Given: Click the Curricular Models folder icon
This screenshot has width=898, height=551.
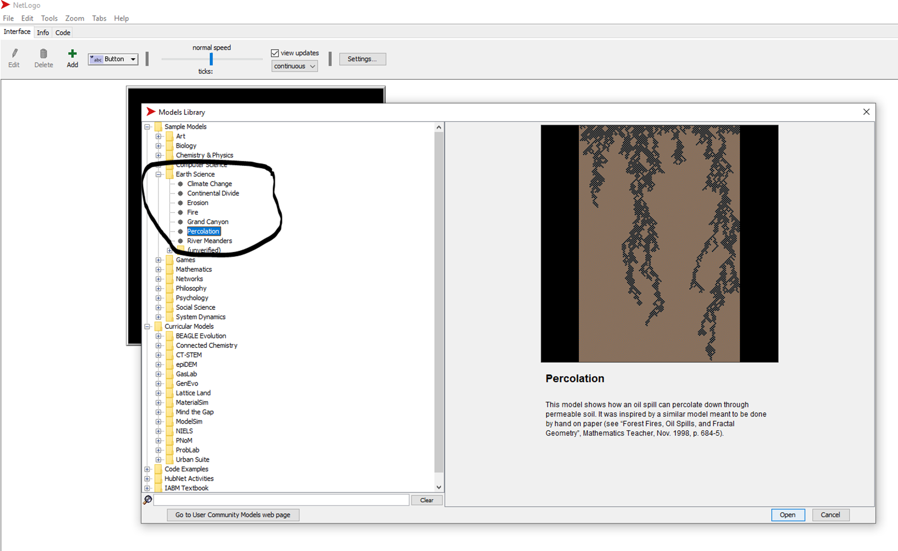Looking at the screenshot, I should [x=158, y=326].
